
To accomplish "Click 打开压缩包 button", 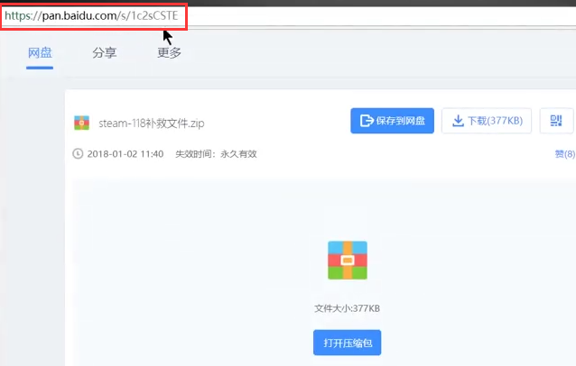I will [x=348, y=343].
